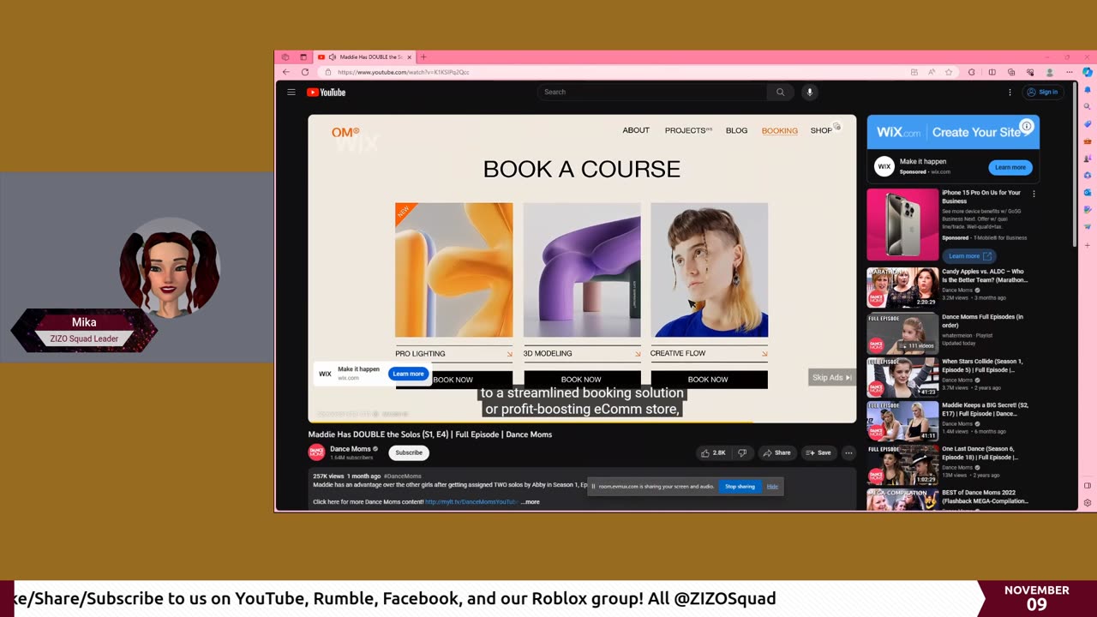Image resolution: width=1097 pixels, height=617 pixels.
Task: Dislike the video
Action: pos(743,452)
